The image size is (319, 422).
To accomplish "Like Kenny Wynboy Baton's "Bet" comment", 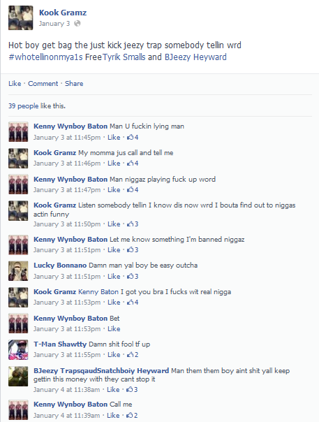I will click(114, 329).
